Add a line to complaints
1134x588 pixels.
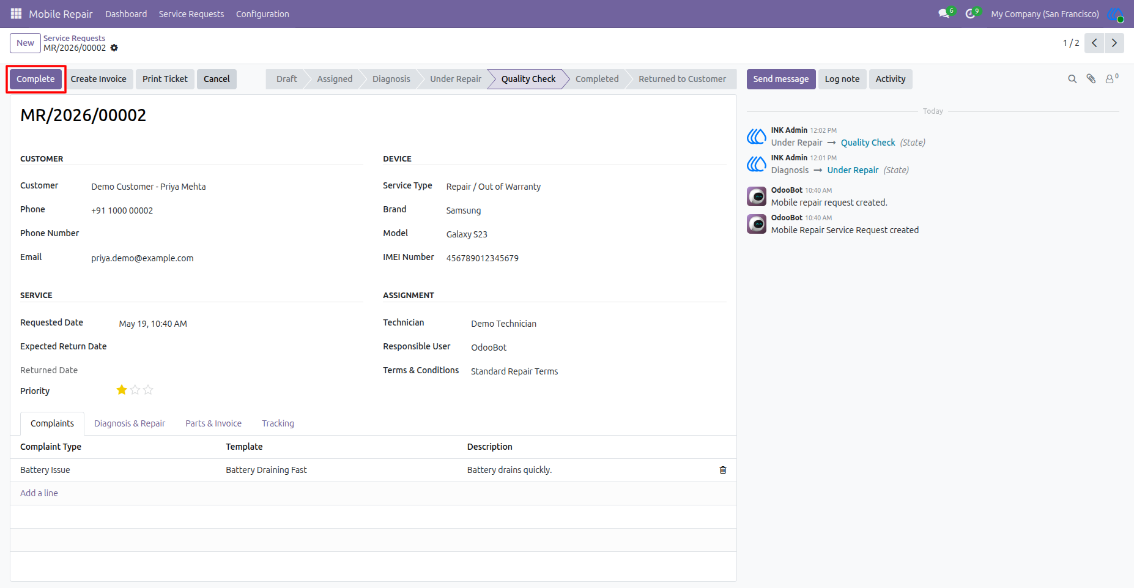click(x=39, y=493)
